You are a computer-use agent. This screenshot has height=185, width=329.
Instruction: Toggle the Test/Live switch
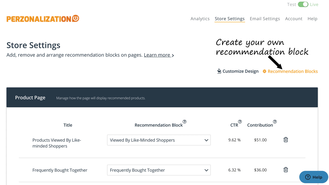pos(303,5)
